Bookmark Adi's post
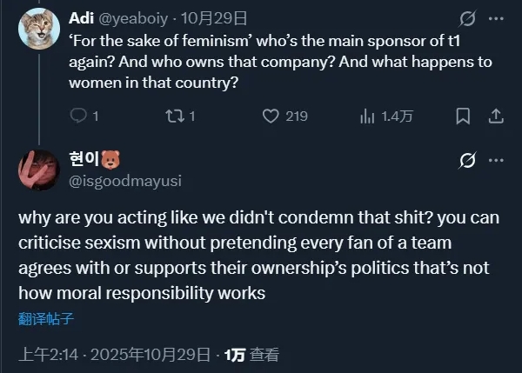522x373 pixels. pyautogui.click(x=463, y=116)
